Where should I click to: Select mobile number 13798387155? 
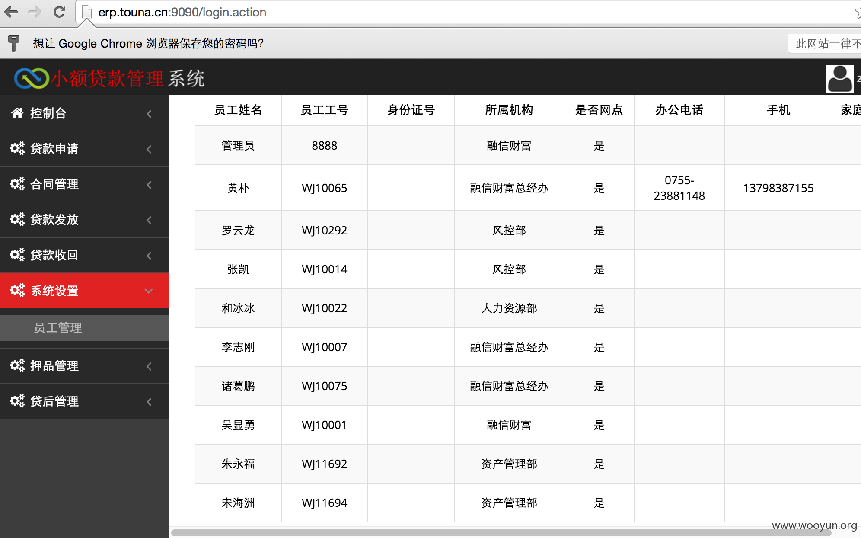pyautogui.click(x=778, y=188)
